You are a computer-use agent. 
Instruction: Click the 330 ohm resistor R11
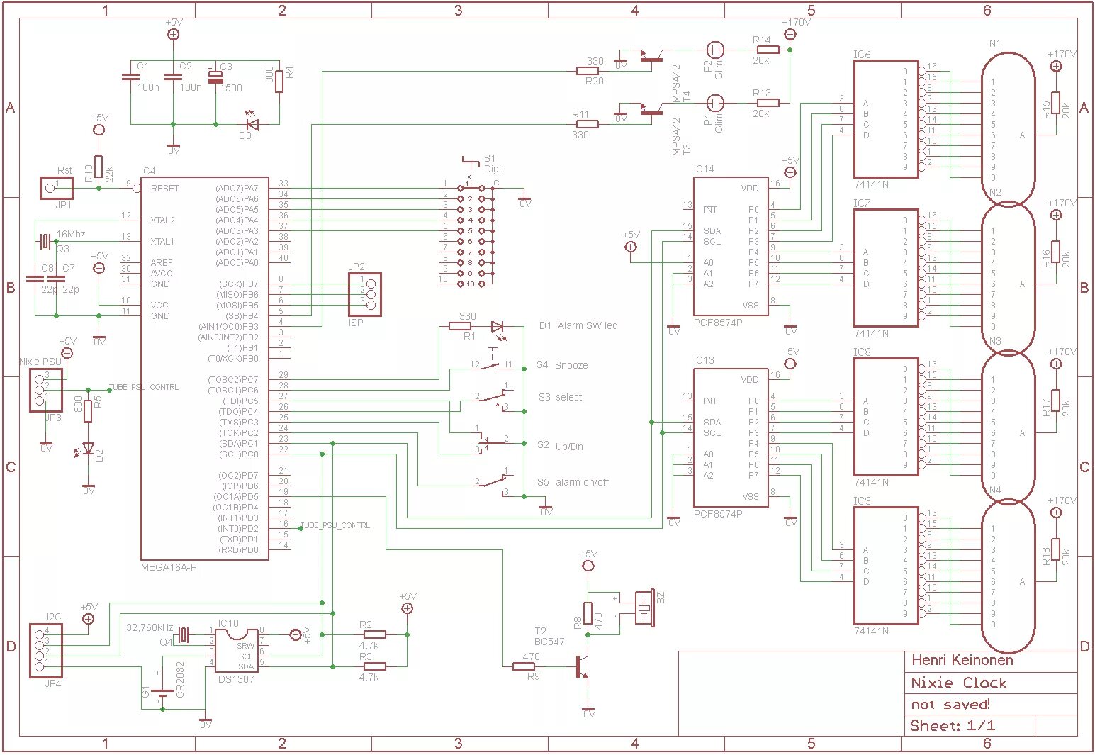pos(588,124)
